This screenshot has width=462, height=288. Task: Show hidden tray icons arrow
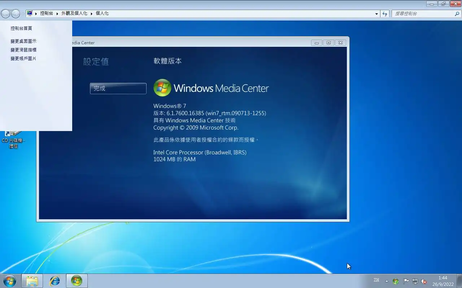coord(387,281)
